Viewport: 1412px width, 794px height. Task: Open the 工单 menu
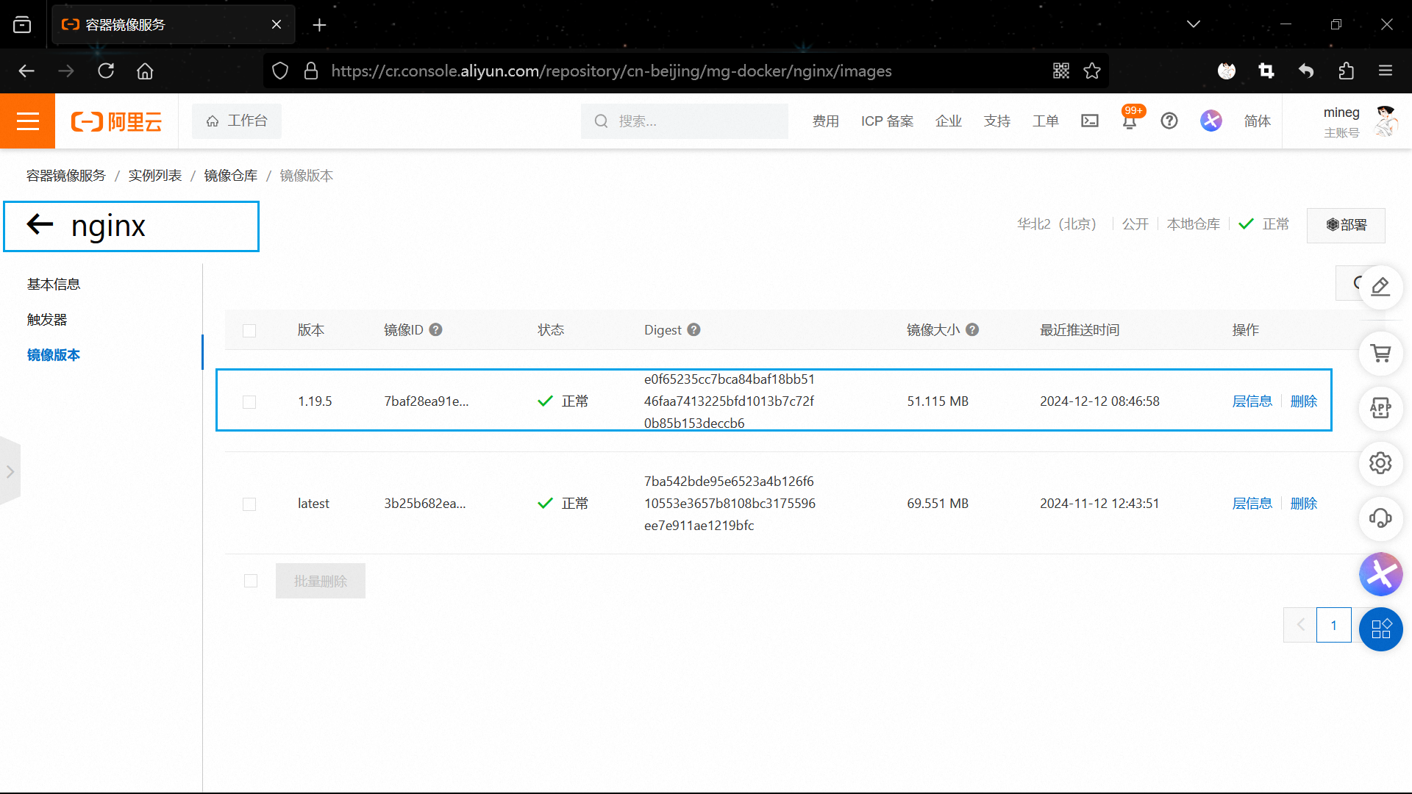[1046, 121]
